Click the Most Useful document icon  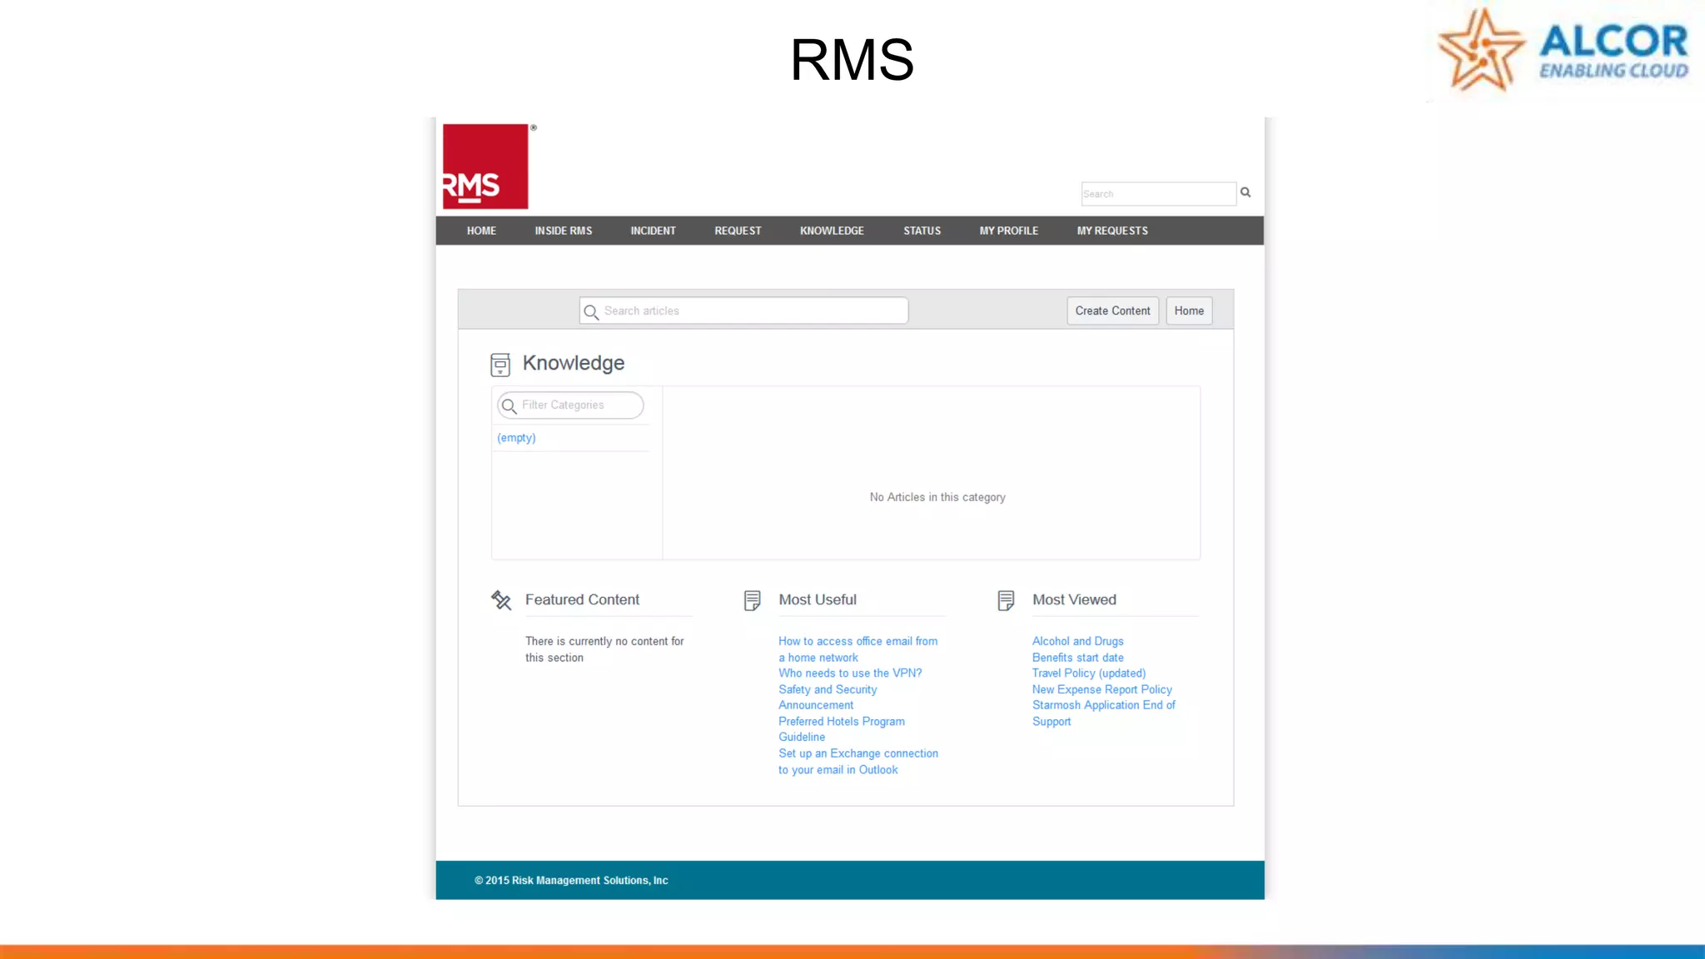(x=753, y=600)
